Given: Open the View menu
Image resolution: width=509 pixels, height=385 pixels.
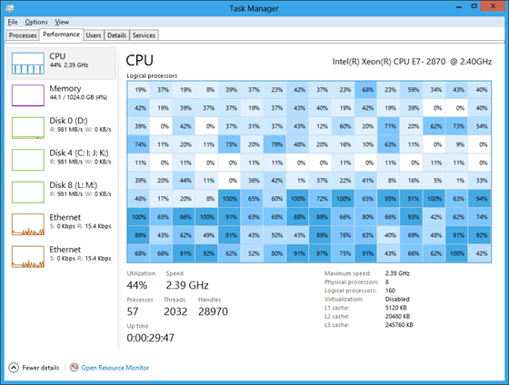Looking at the screenshot, I should coord(62,22).
